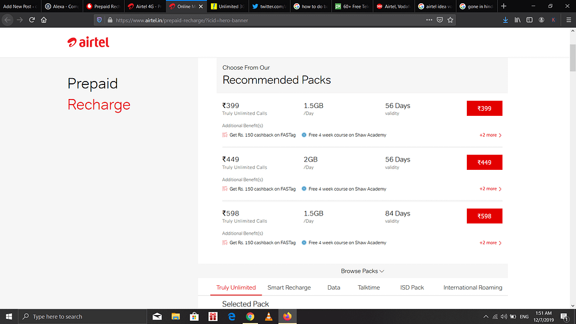Image resolution: width=576 pixels, height=324 pixels.
Task: Toggle Firefox sidebar view
Action: [x=529, y=20]
